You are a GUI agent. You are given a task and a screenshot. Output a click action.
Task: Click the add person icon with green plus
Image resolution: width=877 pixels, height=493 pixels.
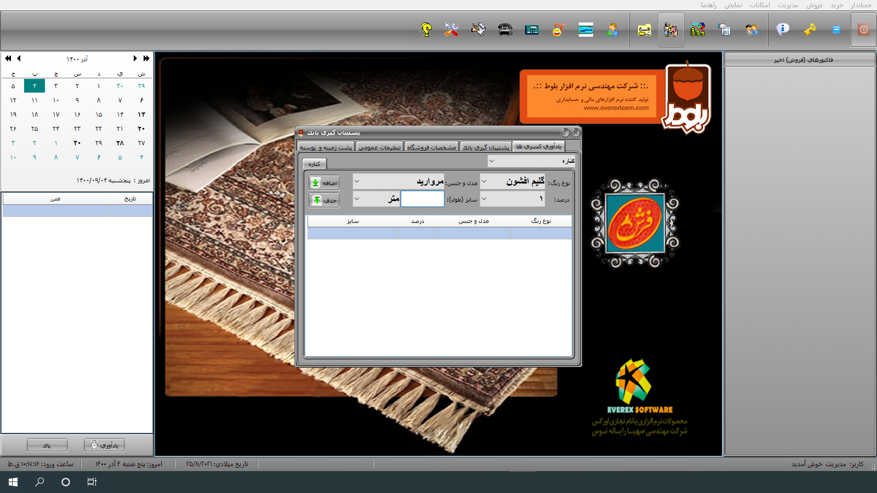tap(612, 30)
